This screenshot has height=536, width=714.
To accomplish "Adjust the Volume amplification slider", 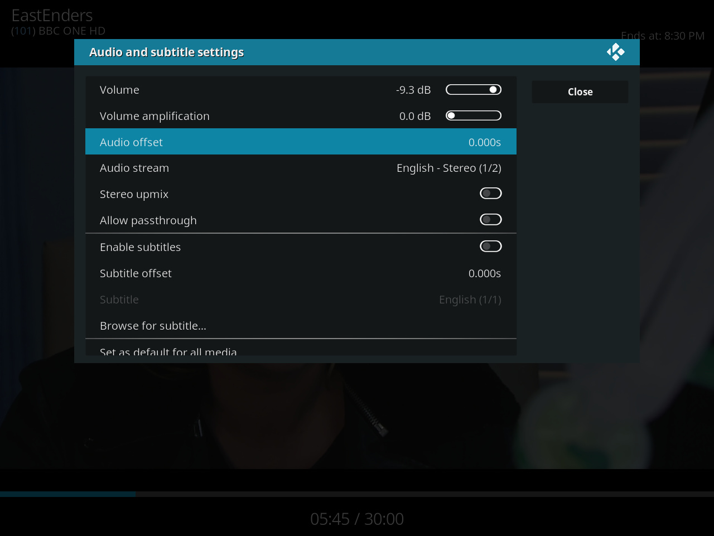I will (474, 116).
